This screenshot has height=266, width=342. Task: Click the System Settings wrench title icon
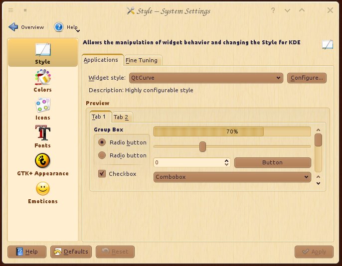pos(131,10)
